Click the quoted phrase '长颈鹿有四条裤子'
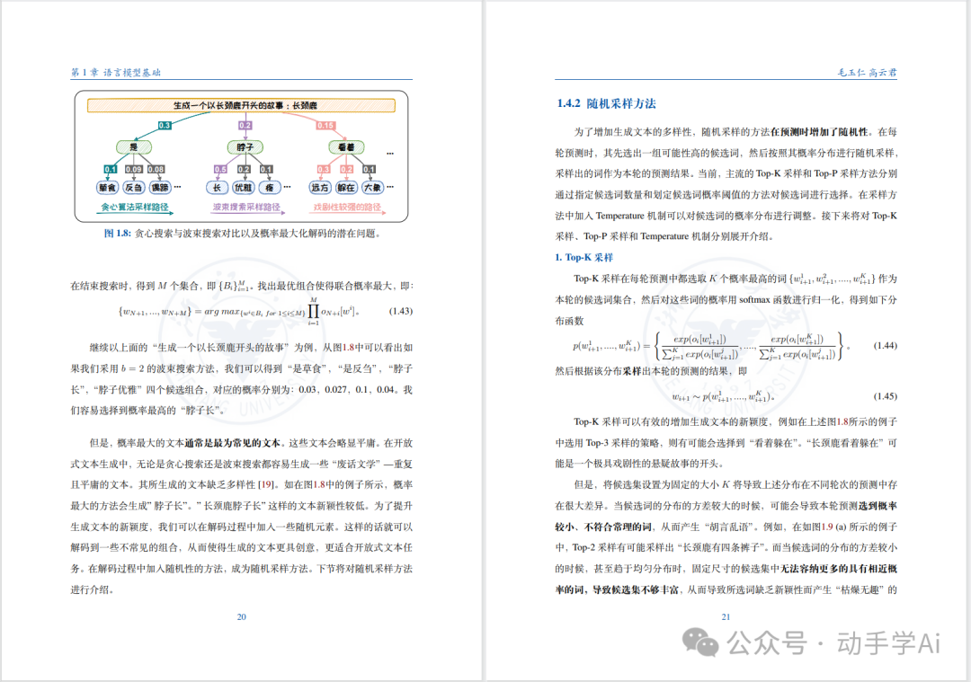 (x=720, y=548)
